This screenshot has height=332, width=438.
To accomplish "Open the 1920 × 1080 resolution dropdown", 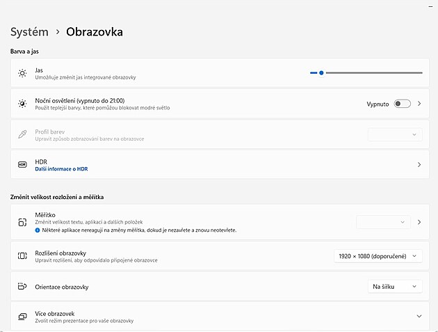I will [x=378, y=256].
